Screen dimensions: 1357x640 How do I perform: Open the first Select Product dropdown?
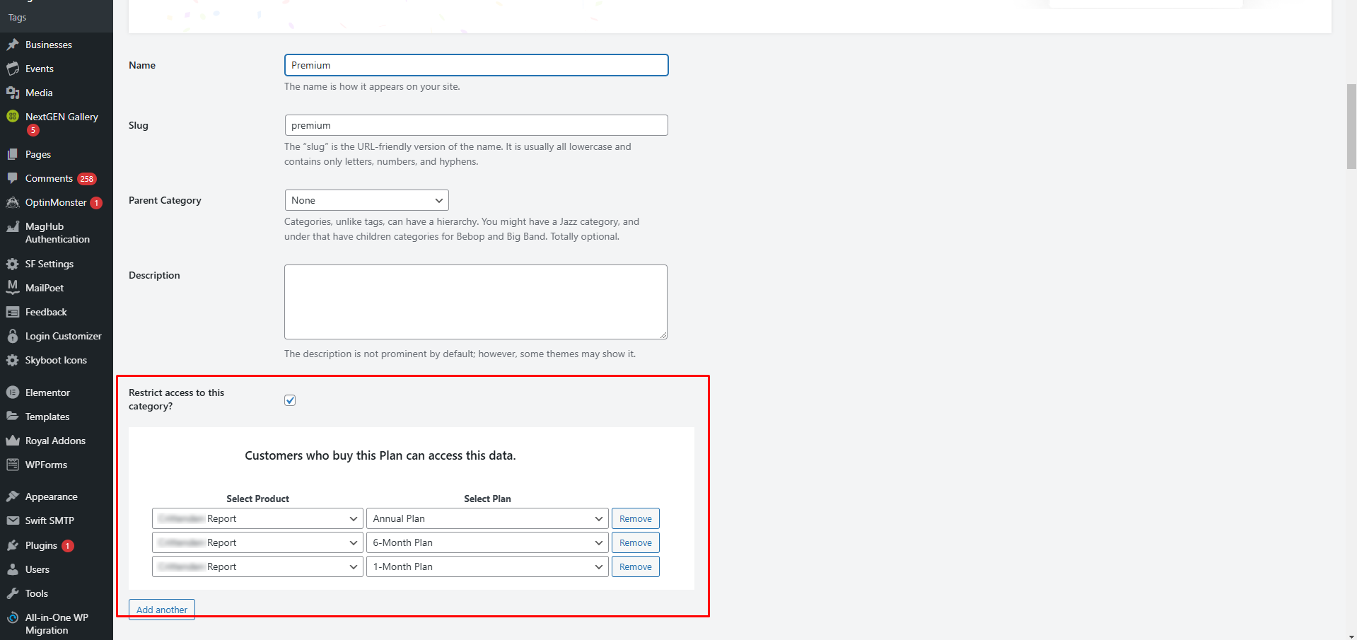coord(257,518)
